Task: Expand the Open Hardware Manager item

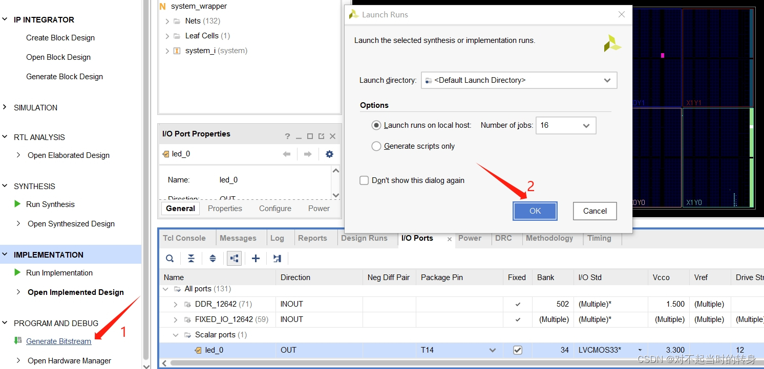Action: pos(18,360)
